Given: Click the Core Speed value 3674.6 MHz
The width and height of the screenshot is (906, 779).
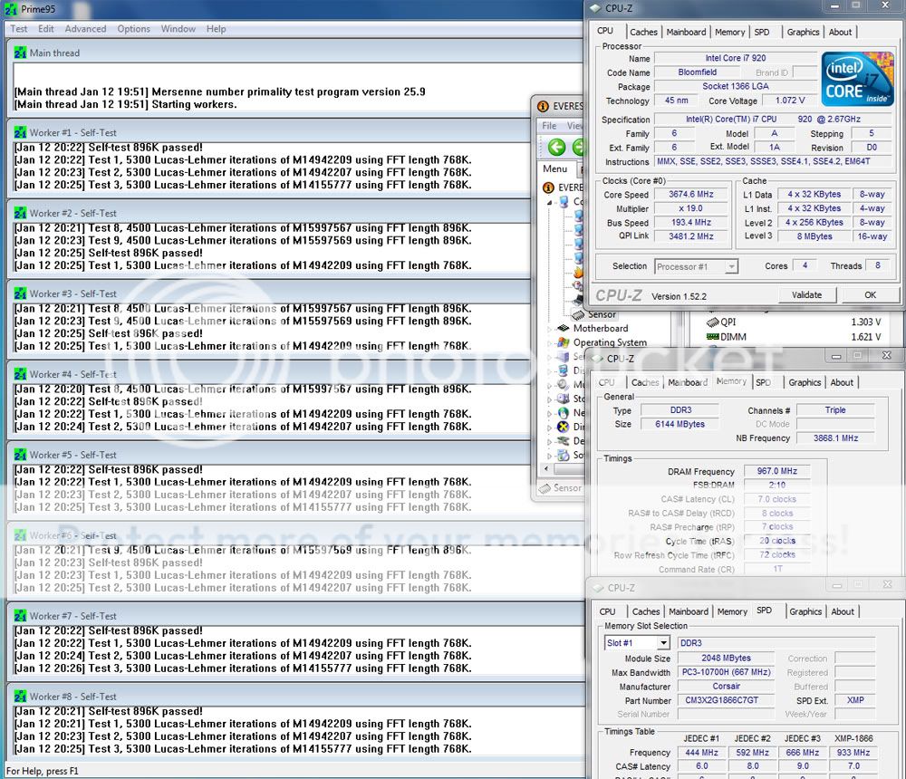Looking at the screenshot, I should click(691, 195).
